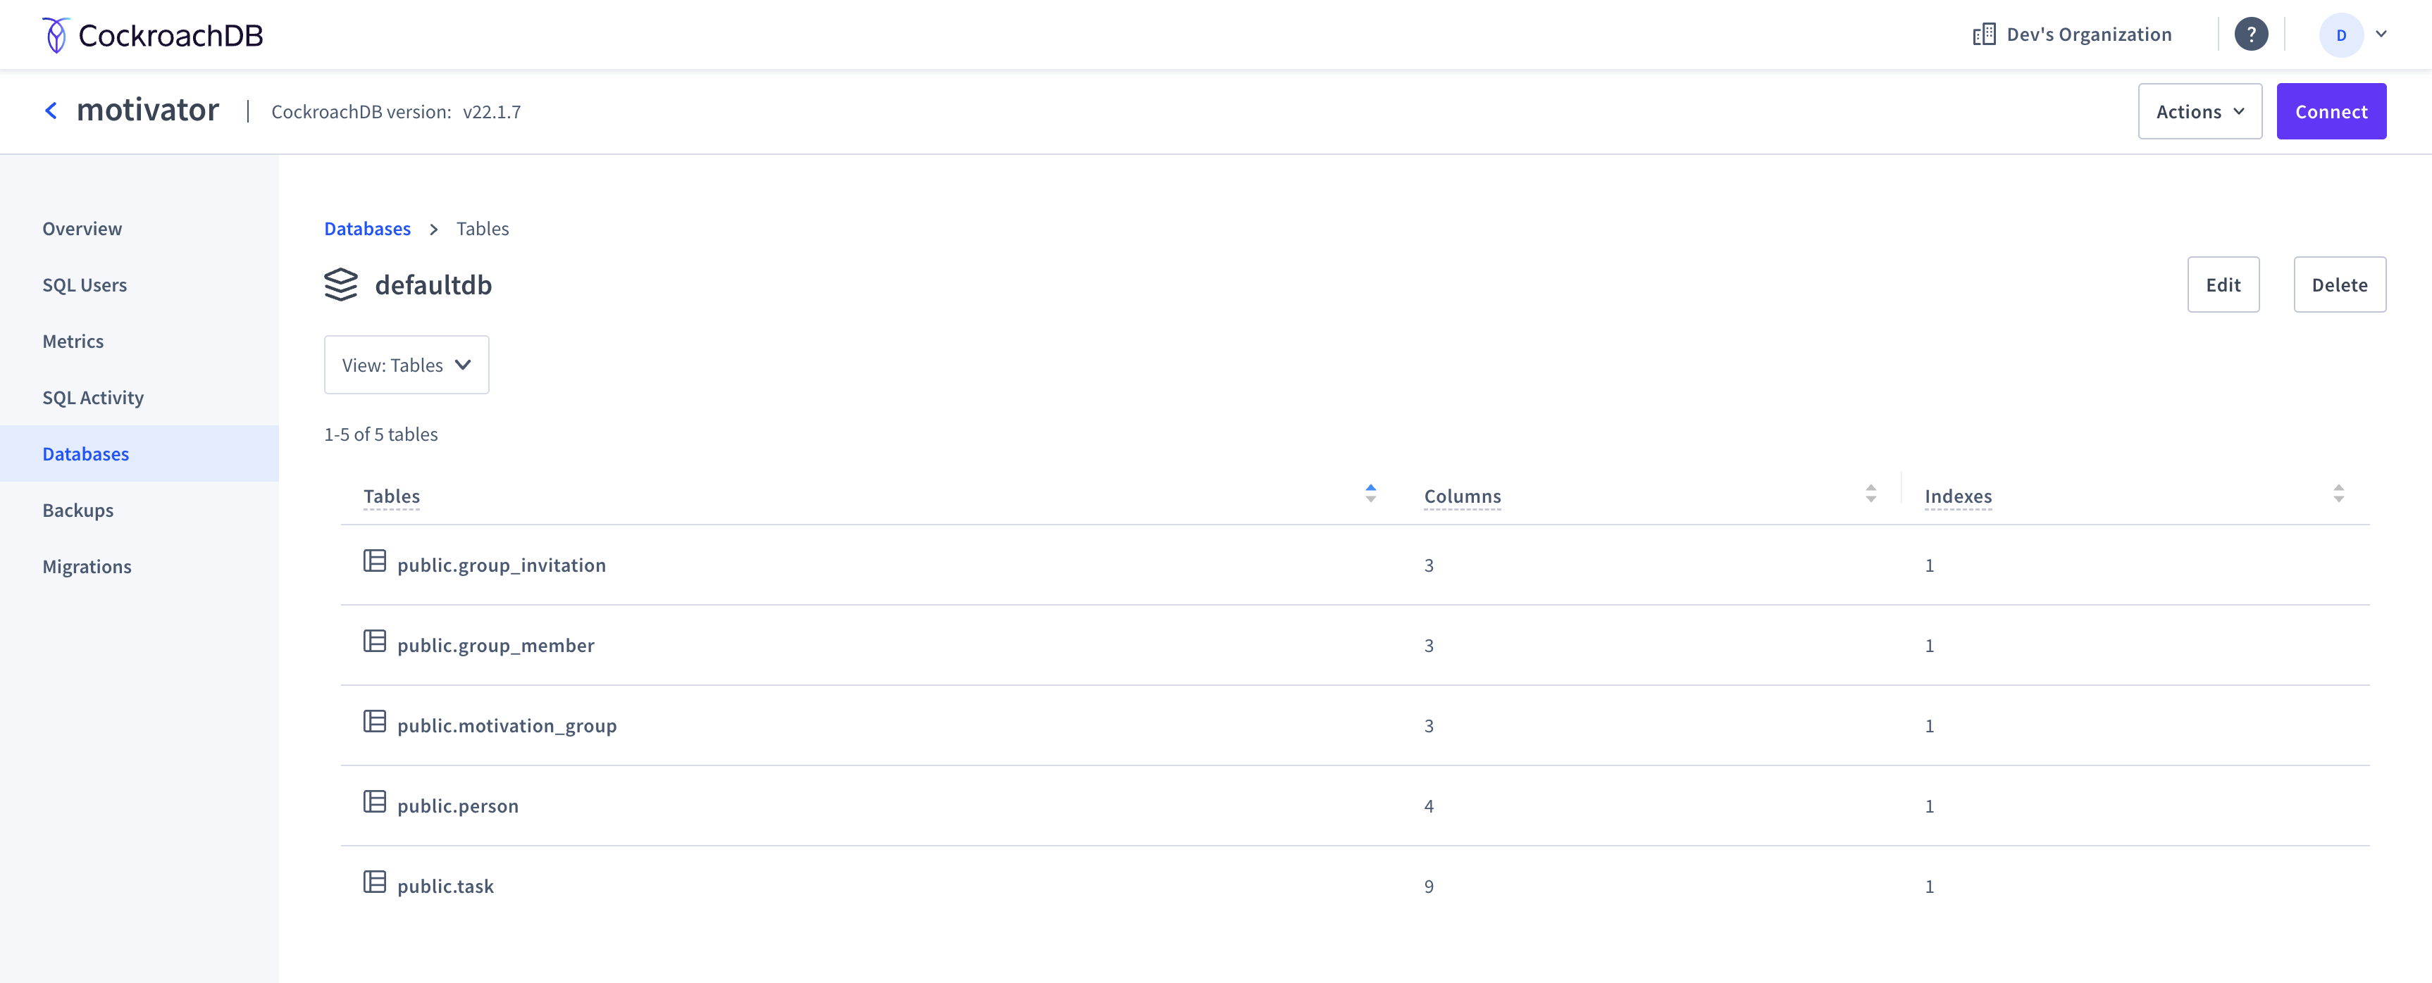Toggle sort order on Tables column
Screen dimensions: 2432x983
tap(1370, 494)
